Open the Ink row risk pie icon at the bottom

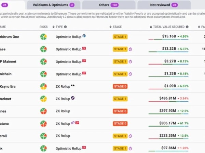43,148
